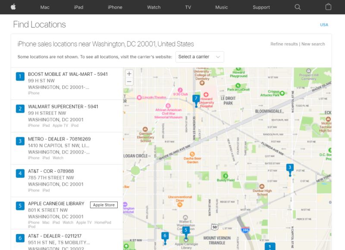Open the TV menu
The width and height of the screenshot is (345, 250).
pyautogui.click(x=188, y=7)
